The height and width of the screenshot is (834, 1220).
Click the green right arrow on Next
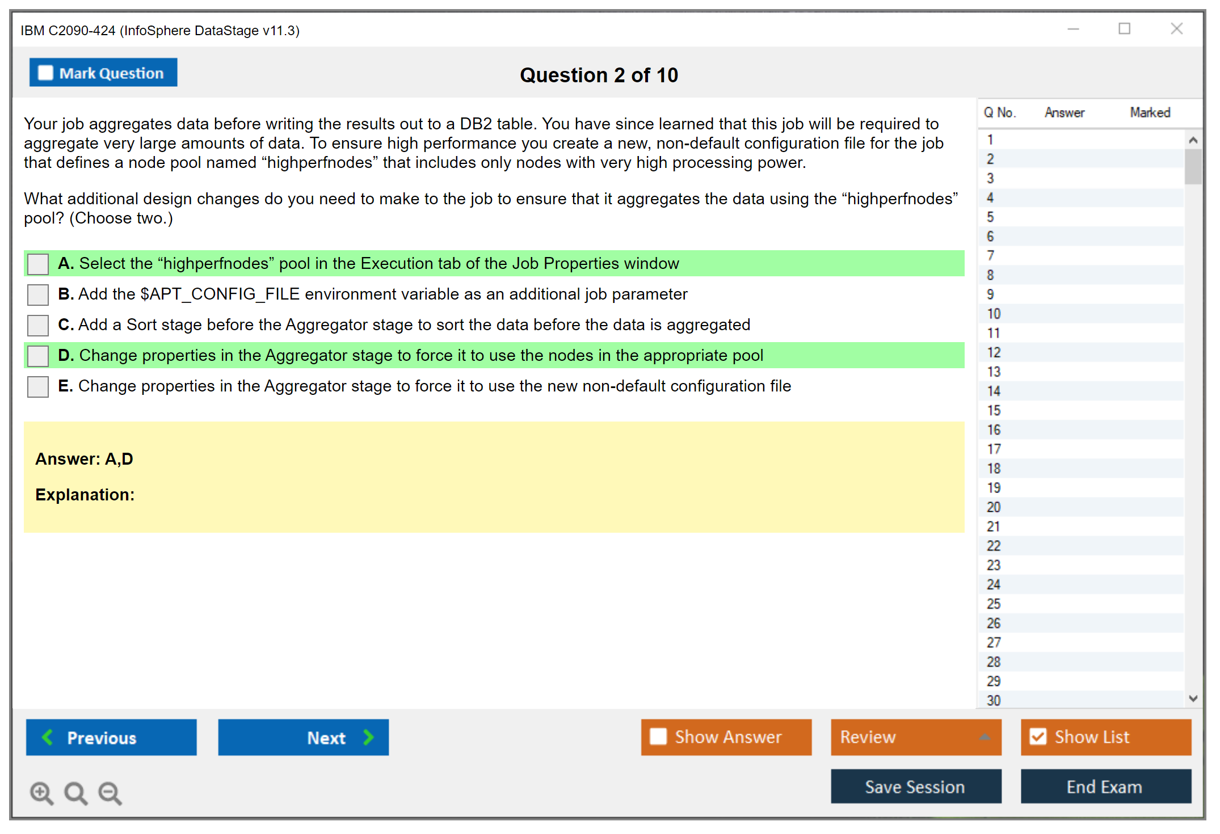coord(368,737)
